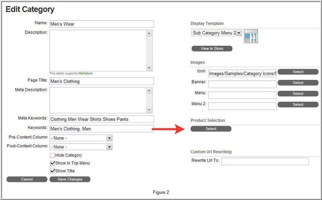
Task: Uncheck Show In Top Menu checkbox
Action: tap(53, 163)
